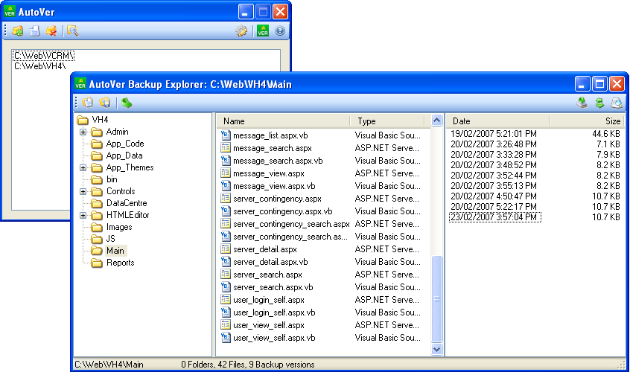This screenshot has height=372, width=630.
Task: Select the file server_search.aspx.vb
Action: [x=273, y=287]
